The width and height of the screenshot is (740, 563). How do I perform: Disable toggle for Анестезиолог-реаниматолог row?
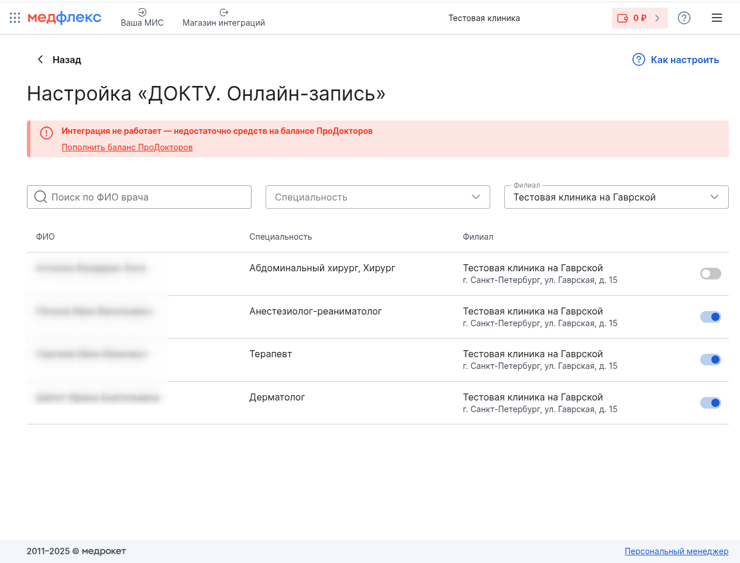[711, 317]
